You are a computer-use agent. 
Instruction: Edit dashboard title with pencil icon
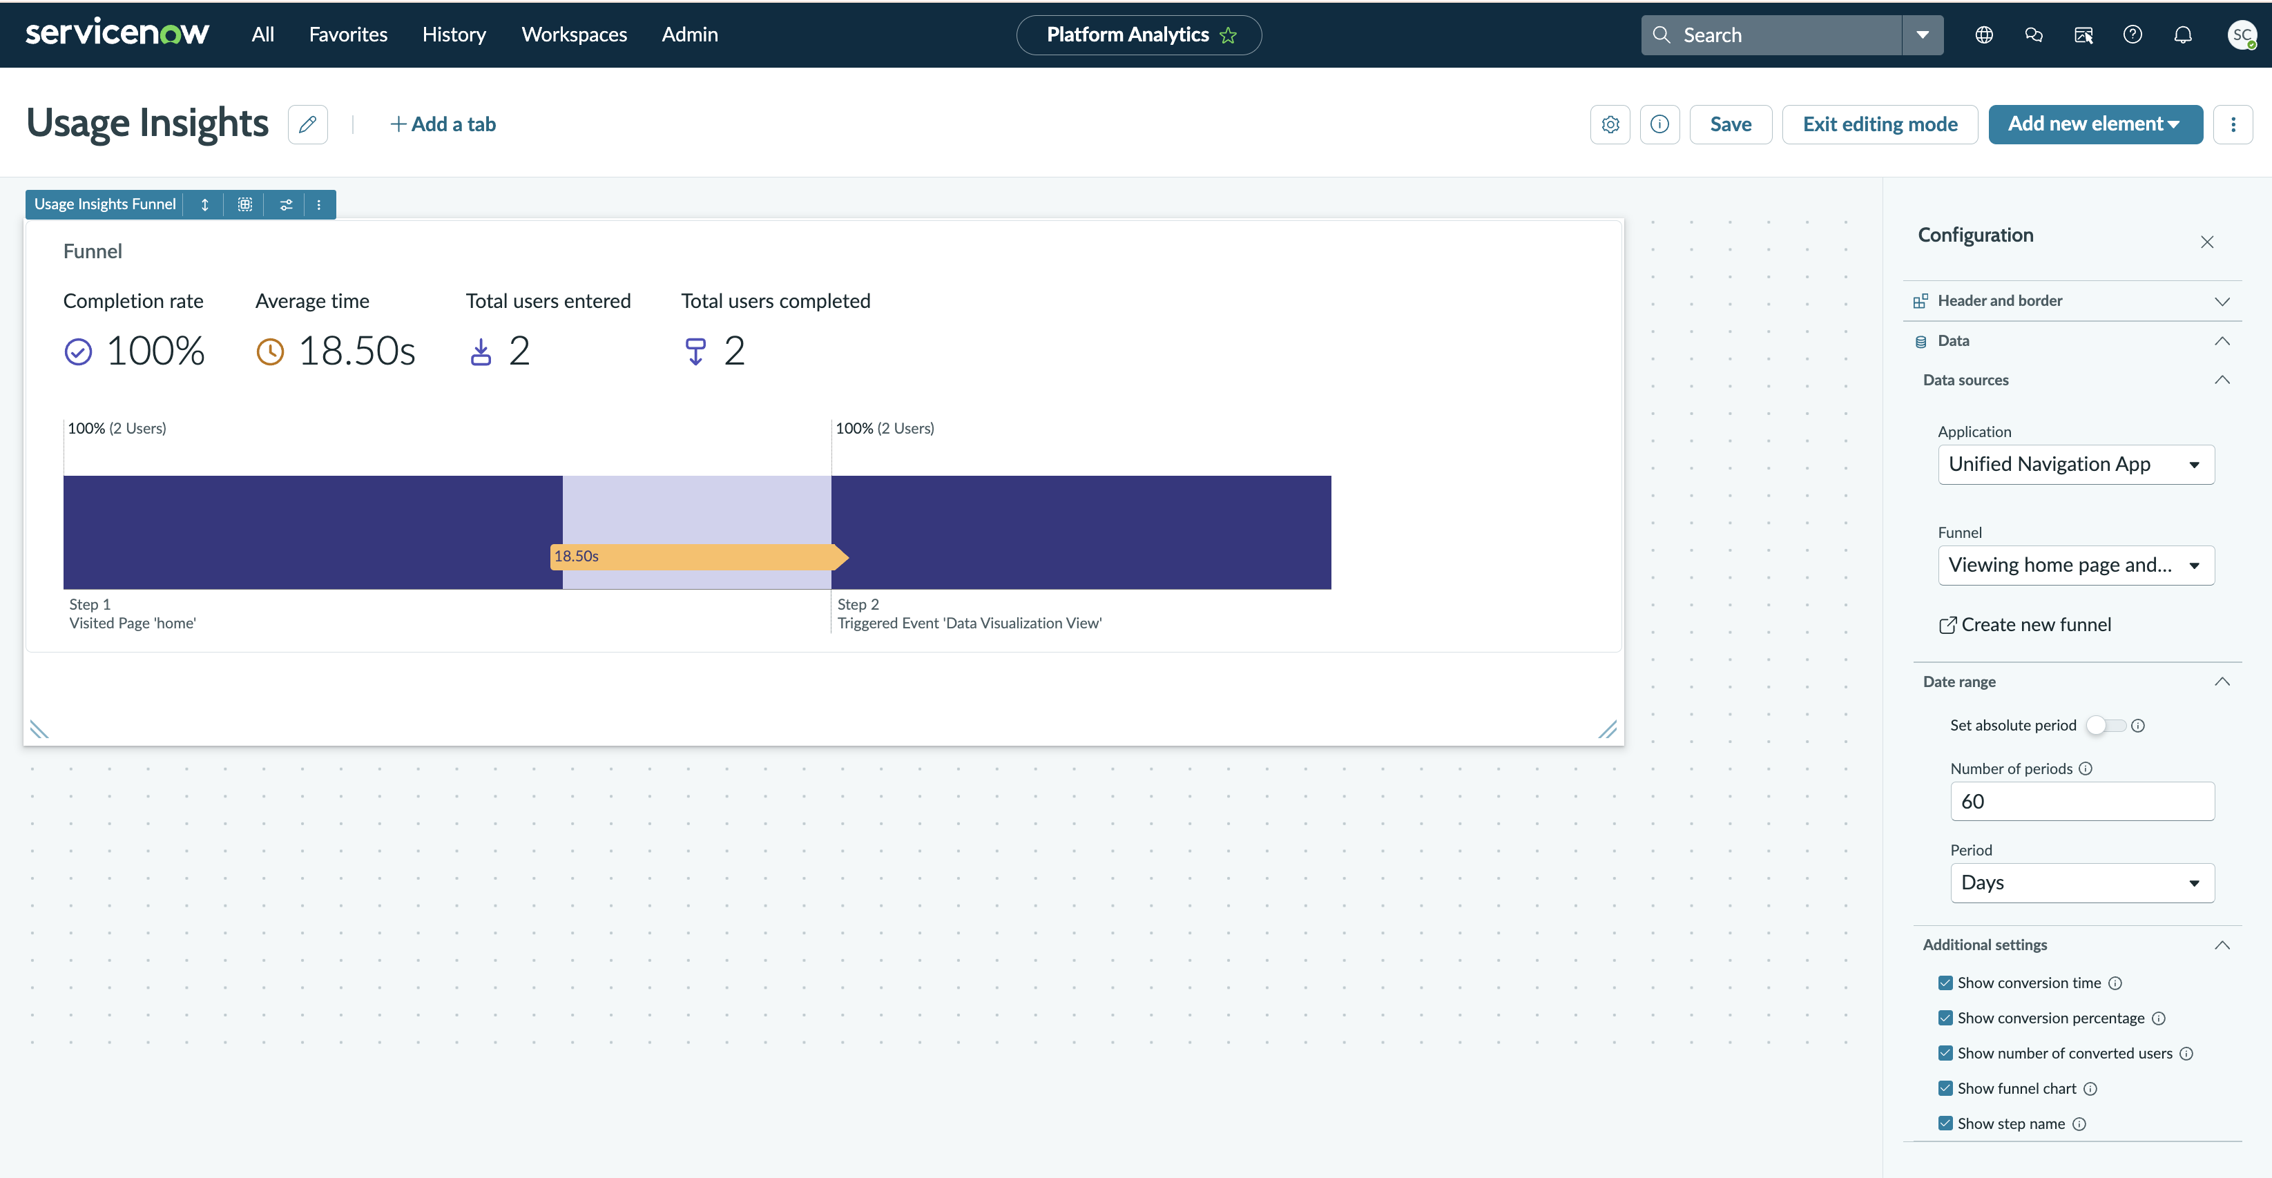click(x=308, y=124)
